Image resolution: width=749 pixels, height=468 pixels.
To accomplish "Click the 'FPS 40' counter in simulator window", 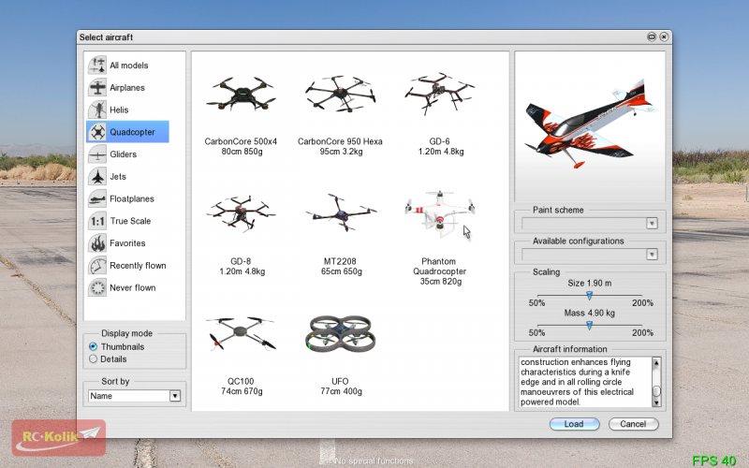I will click(x=713, y=461).
